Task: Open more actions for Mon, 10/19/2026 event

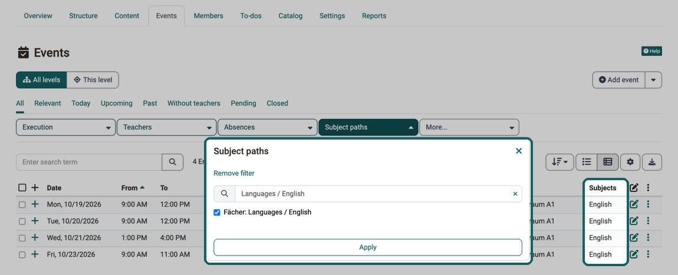Action: pos(648,204)
